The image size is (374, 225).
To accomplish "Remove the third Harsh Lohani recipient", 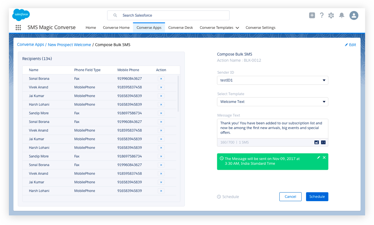I will pyautogui.click(x=161, y=191).
